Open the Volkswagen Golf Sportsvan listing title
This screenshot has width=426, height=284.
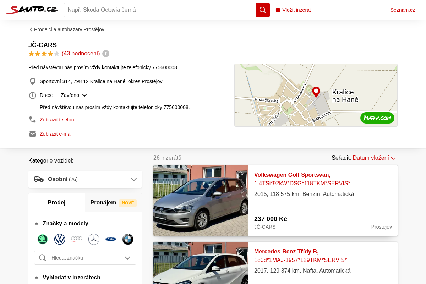(x=302, y=179)
